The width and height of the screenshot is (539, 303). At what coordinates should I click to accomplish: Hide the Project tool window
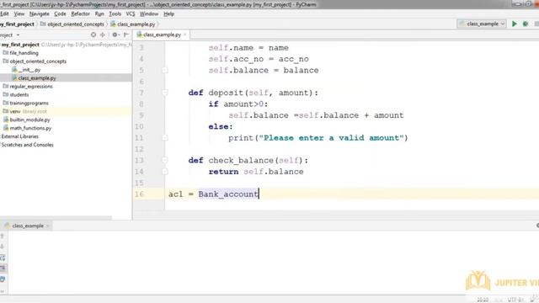[126, 35]
